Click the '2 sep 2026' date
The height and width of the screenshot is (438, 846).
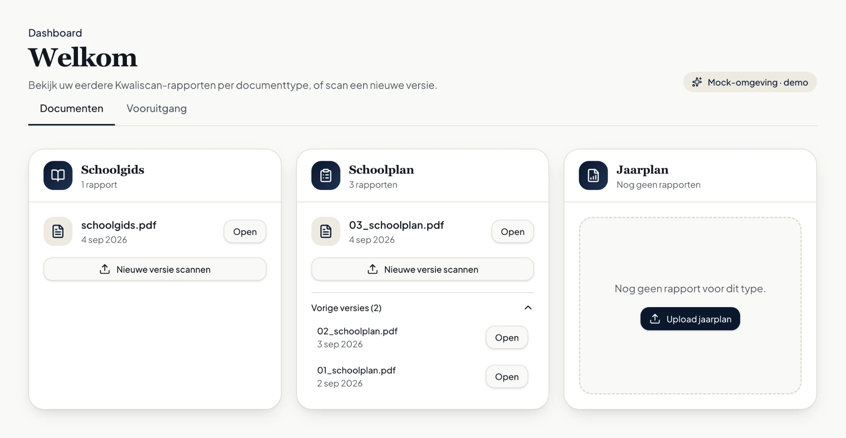pos(340,384)
